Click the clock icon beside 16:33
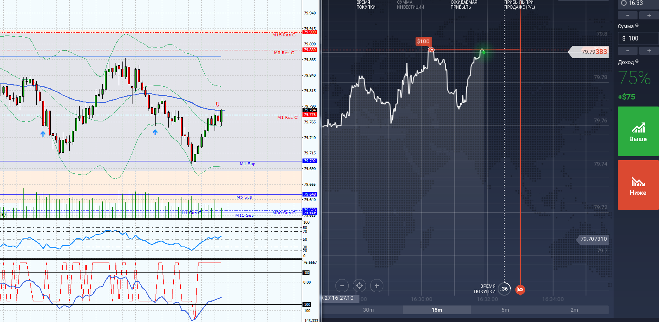 [624, 3]
